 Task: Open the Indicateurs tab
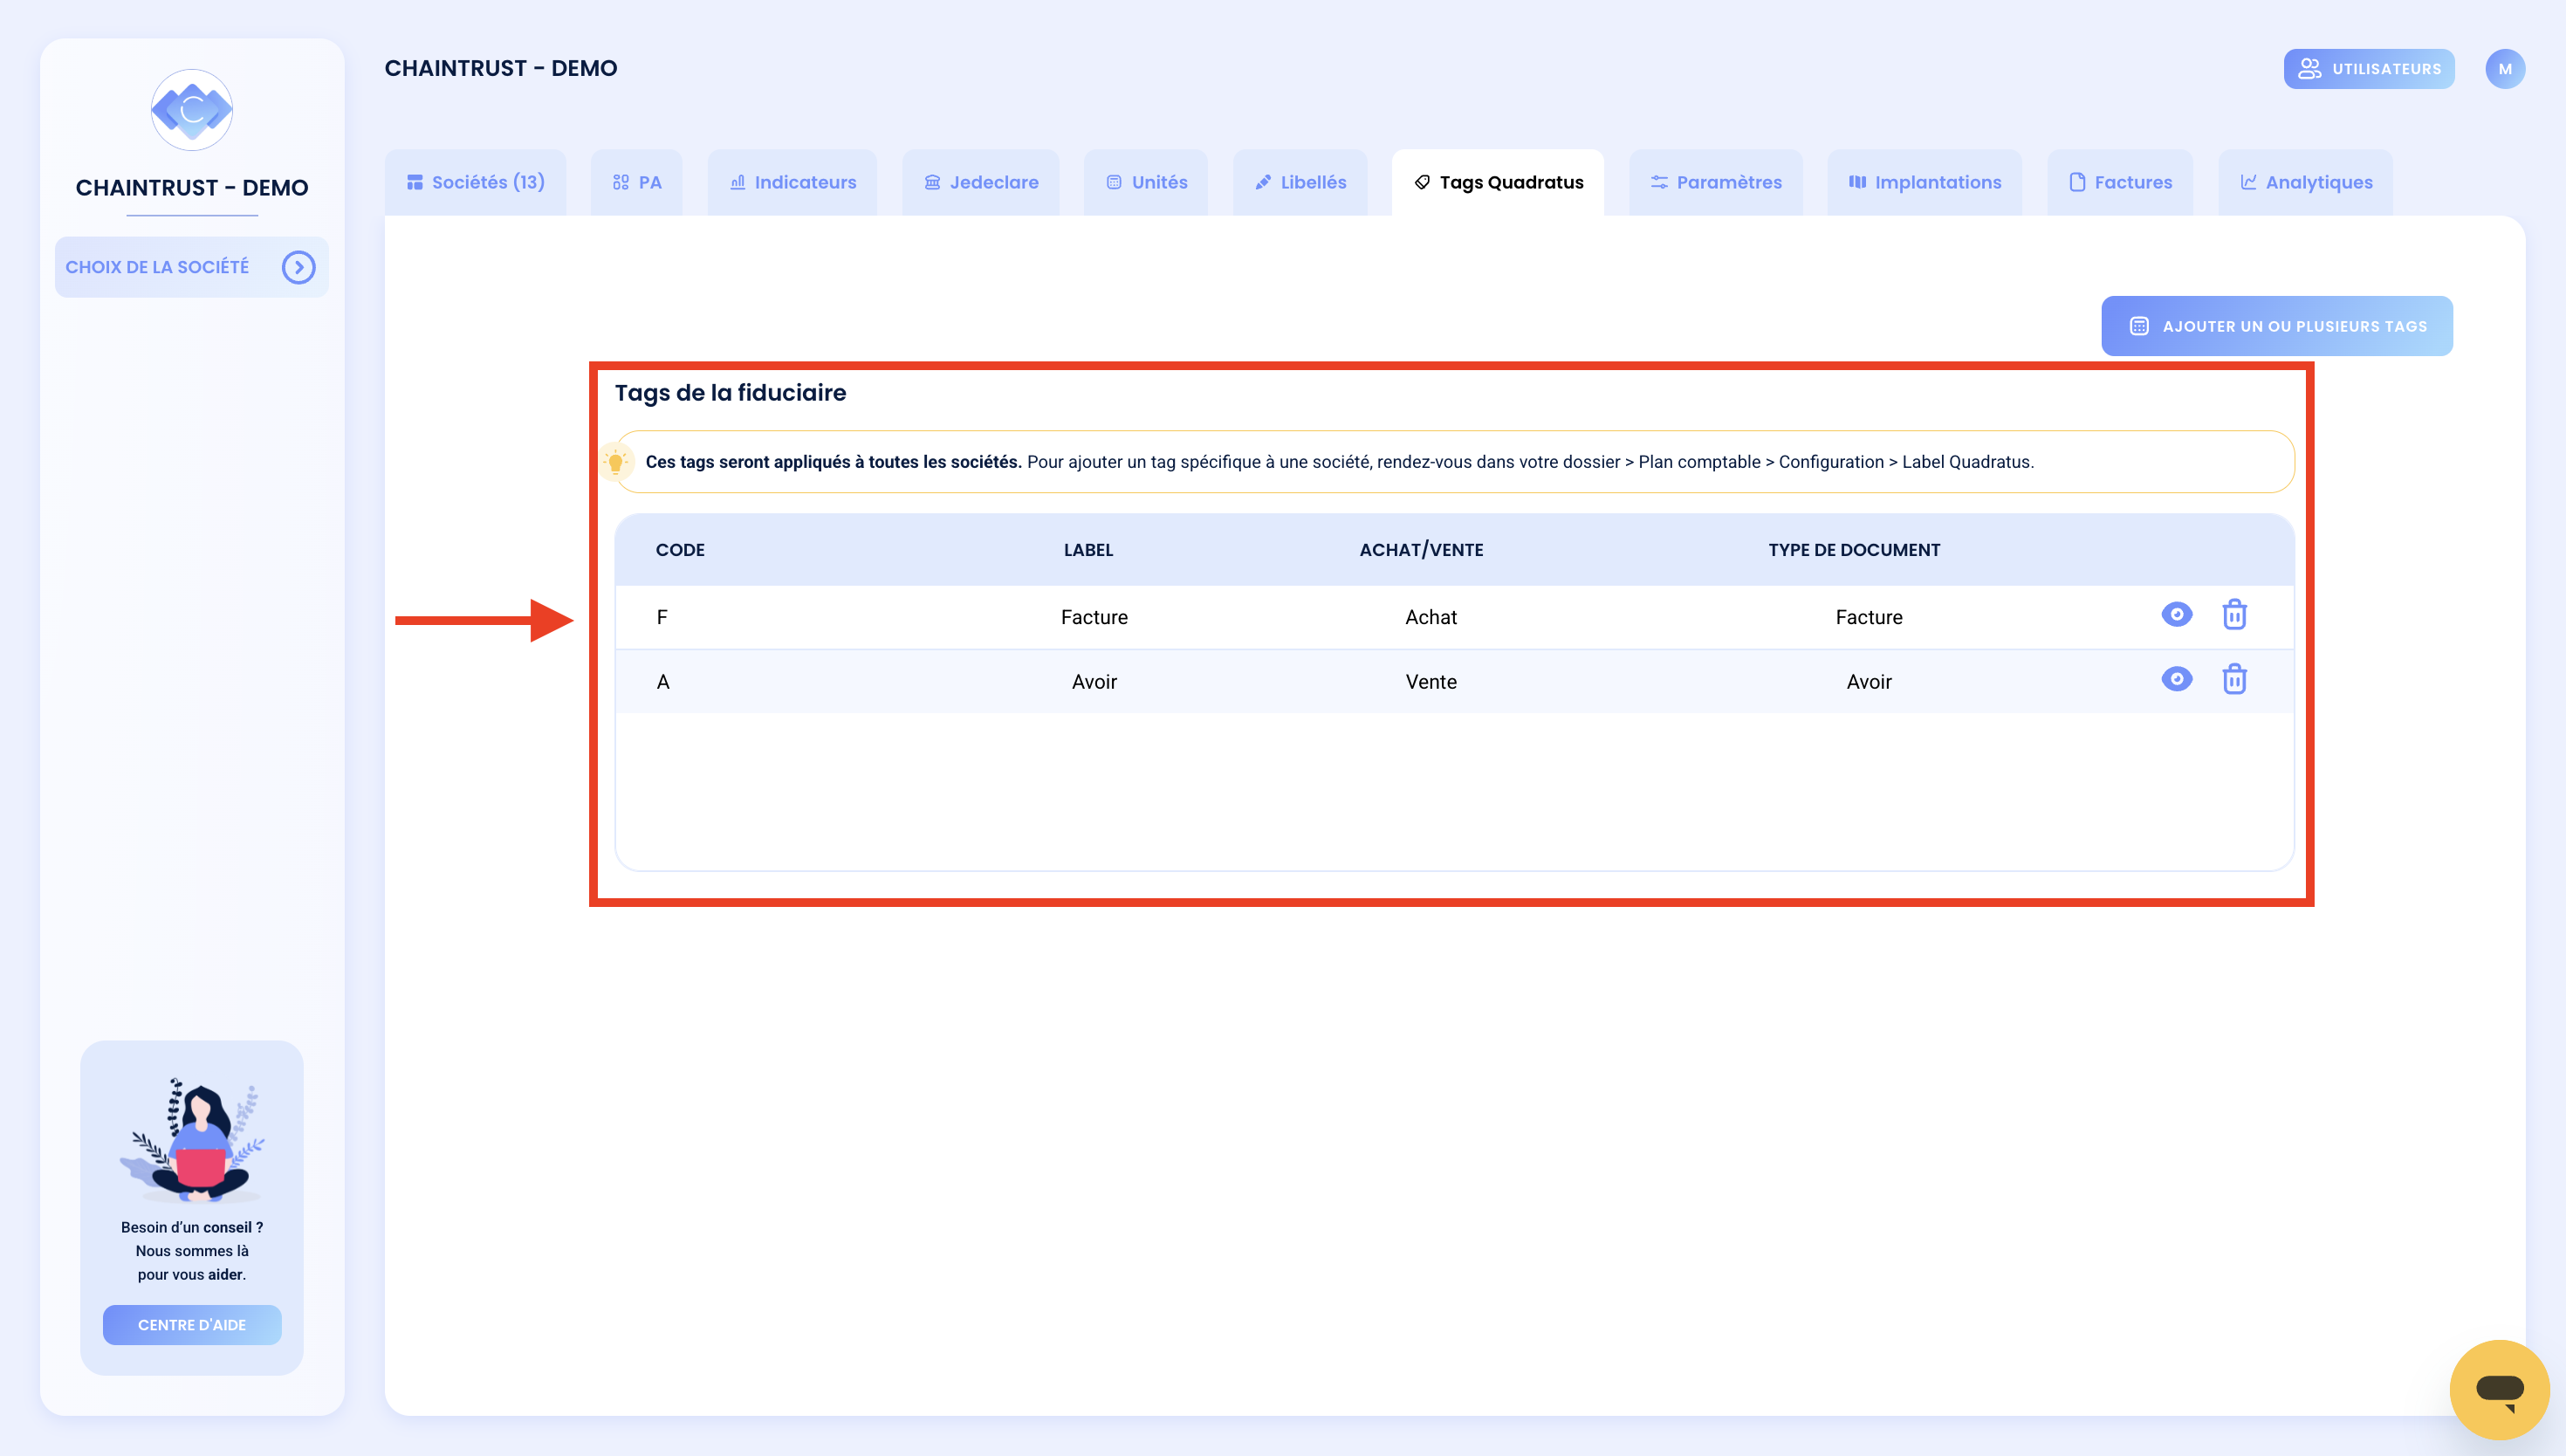pos(792,182)
